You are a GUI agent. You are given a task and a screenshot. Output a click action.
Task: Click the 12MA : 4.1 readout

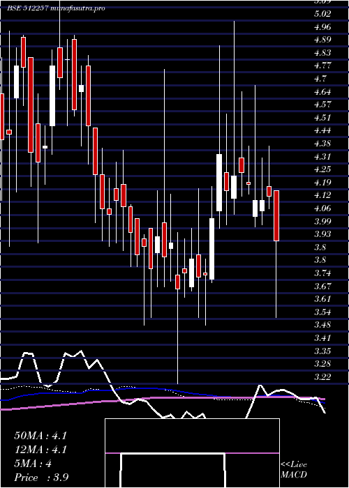[x=40, y=450]
